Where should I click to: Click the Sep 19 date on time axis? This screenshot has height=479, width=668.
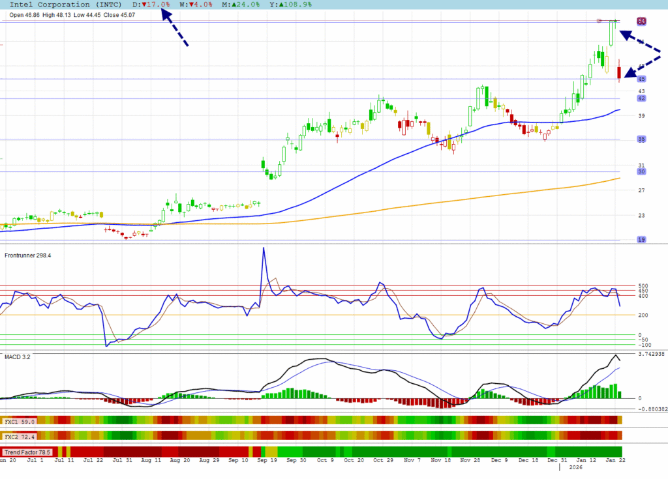(269, 460)
